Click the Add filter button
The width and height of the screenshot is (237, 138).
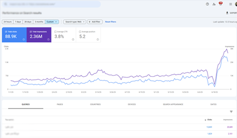94,22
